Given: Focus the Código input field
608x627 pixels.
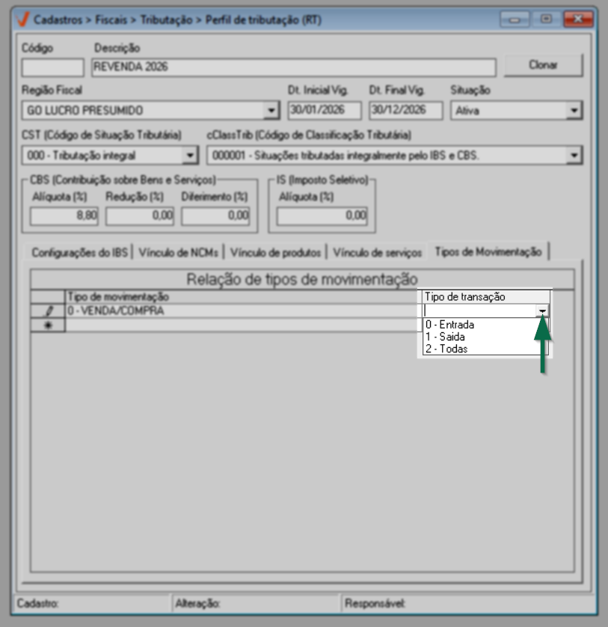Looking at the screenshot, I should [x=53, y=67].
